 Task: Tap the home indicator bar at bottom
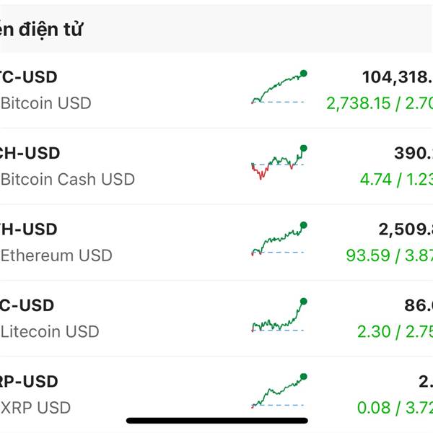point(217,421)
